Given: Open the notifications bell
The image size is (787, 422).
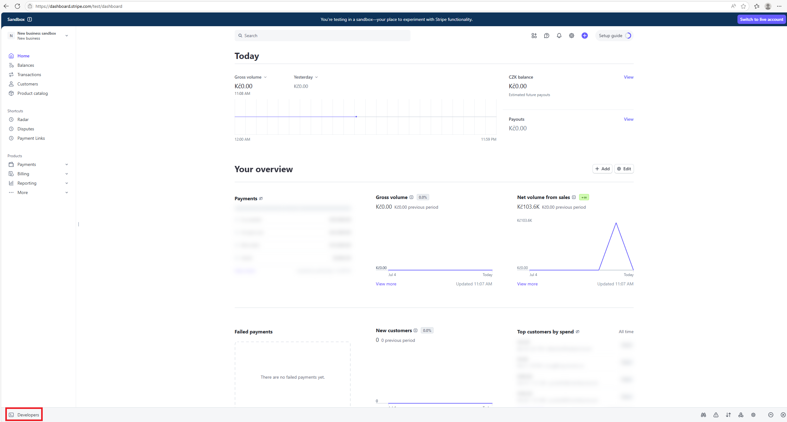Looking at the screenshot, I should coord(559,36).
